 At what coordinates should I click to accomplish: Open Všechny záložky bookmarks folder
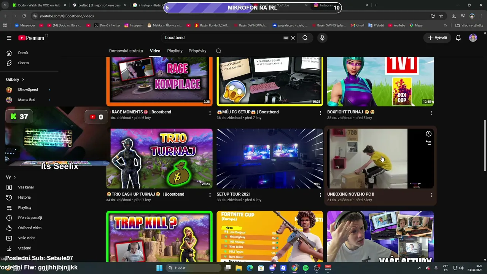tap(469, 25)
